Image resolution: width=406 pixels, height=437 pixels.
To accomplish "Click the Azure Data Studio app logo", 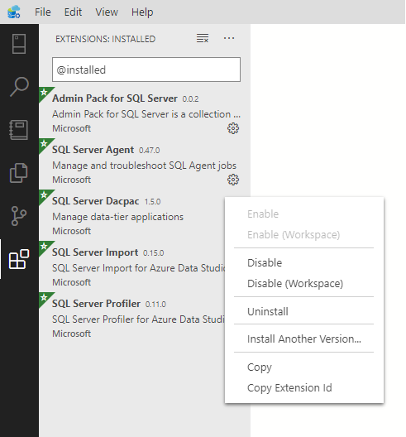I will [14, 12].
